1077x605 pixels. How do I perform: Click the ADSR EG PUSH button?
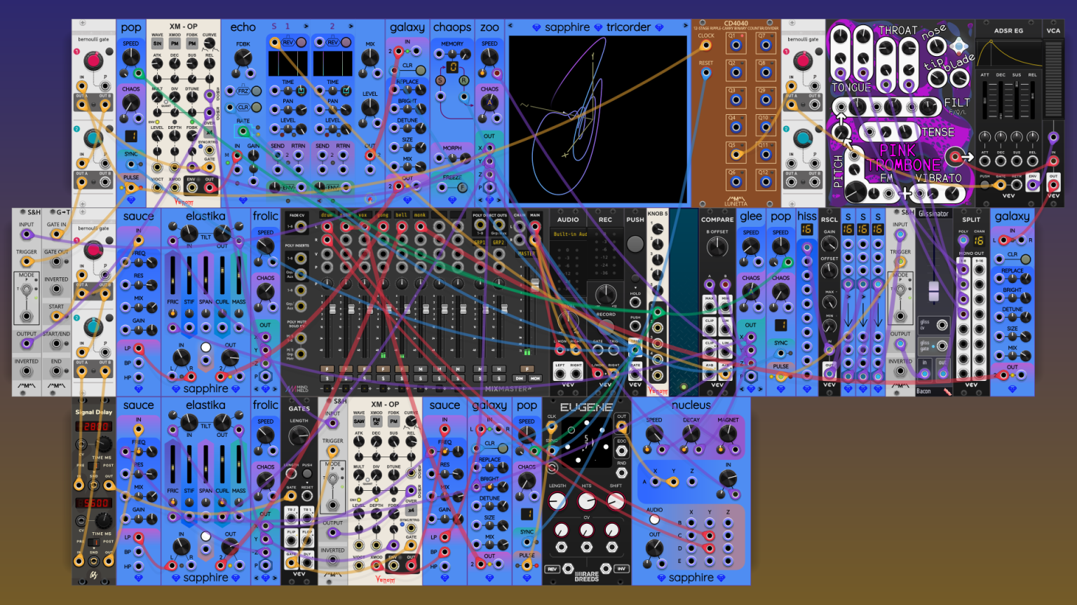point(984,185)
